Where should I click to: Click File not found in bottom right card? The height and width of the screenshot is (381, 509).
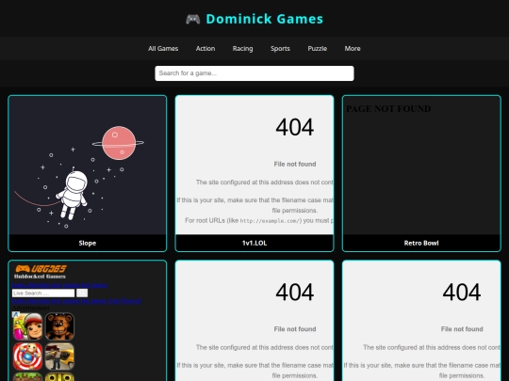462,329
